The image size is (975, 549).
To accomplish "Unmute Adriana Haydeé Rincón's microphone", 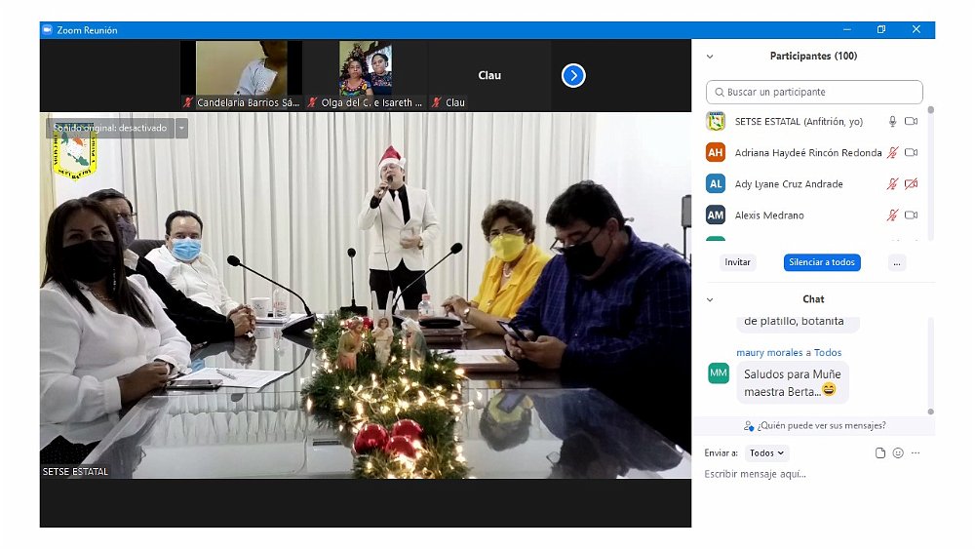I will click(891, 153).
